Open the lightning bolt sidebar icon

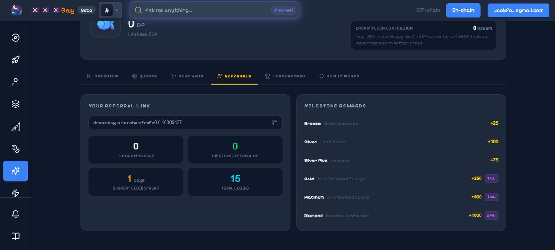[x=16, y=193]
